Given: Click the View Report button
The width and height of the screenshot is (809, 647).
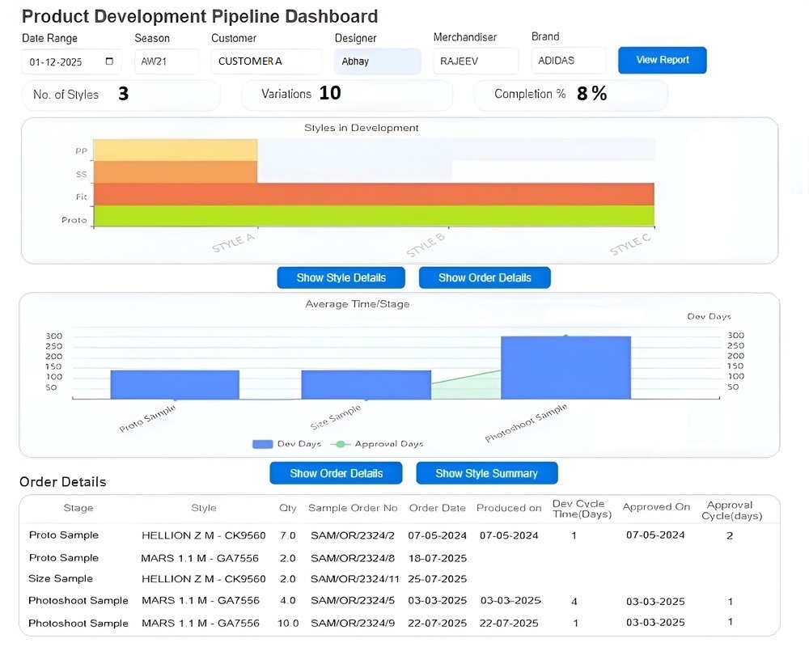Looking at the screenshot, I should point(663,60).
